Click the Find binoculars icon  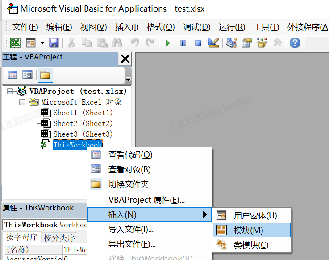117,43
